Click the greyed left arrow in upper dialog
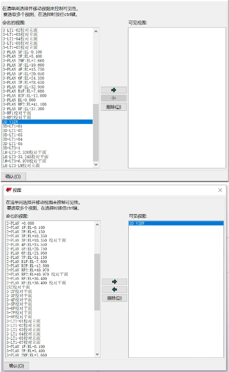This screenshot has height=372, width=229. tap(114, 98)
